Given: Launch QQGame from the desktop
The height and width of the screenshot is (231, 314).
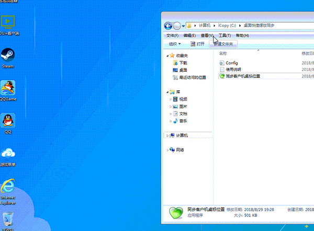Looking at the screenshot, I should pos(8,90).
